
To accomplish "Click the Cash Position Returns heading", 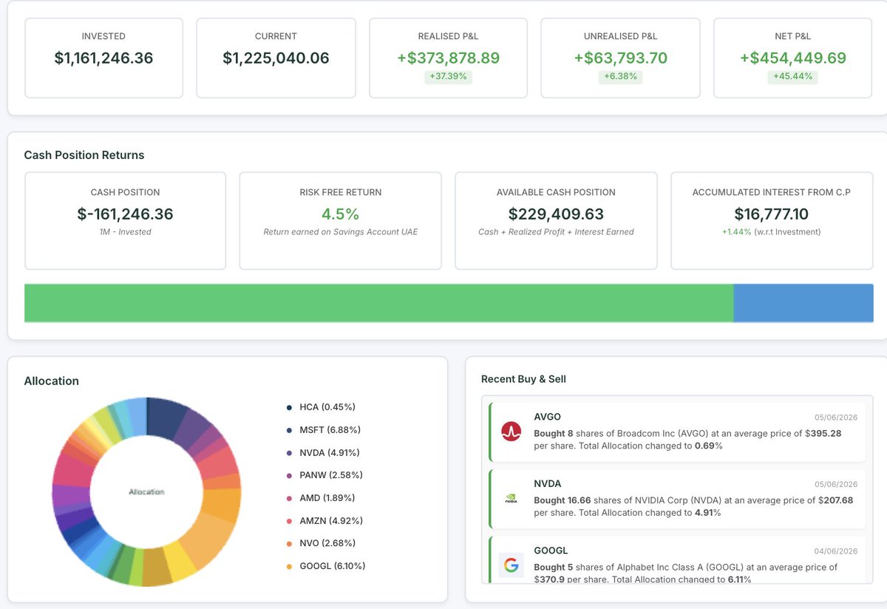I will (x=84, y=155).
